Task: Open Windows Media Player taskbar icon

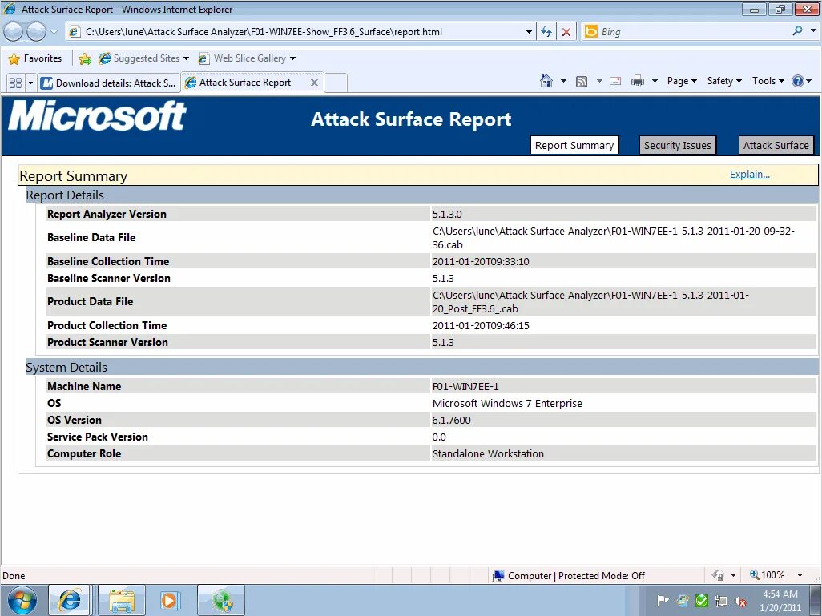Action: pos(169,600)
